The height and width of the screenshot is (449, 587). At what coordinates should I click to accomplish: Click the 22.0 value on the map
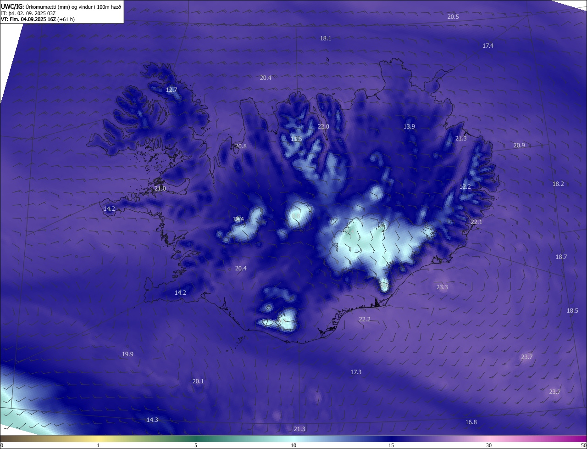(x=323, y=126)
